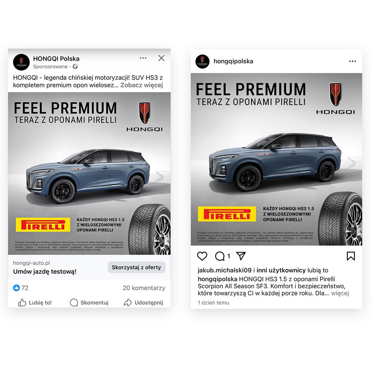Open Instagram post three-dots menu
This screenshot has width=373, height=373.
tap(353, 61)
